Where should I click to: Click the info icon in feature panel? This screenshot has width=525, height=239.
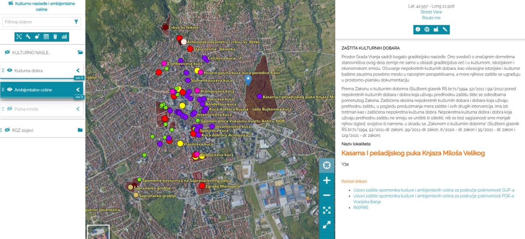tap(418, 30)
